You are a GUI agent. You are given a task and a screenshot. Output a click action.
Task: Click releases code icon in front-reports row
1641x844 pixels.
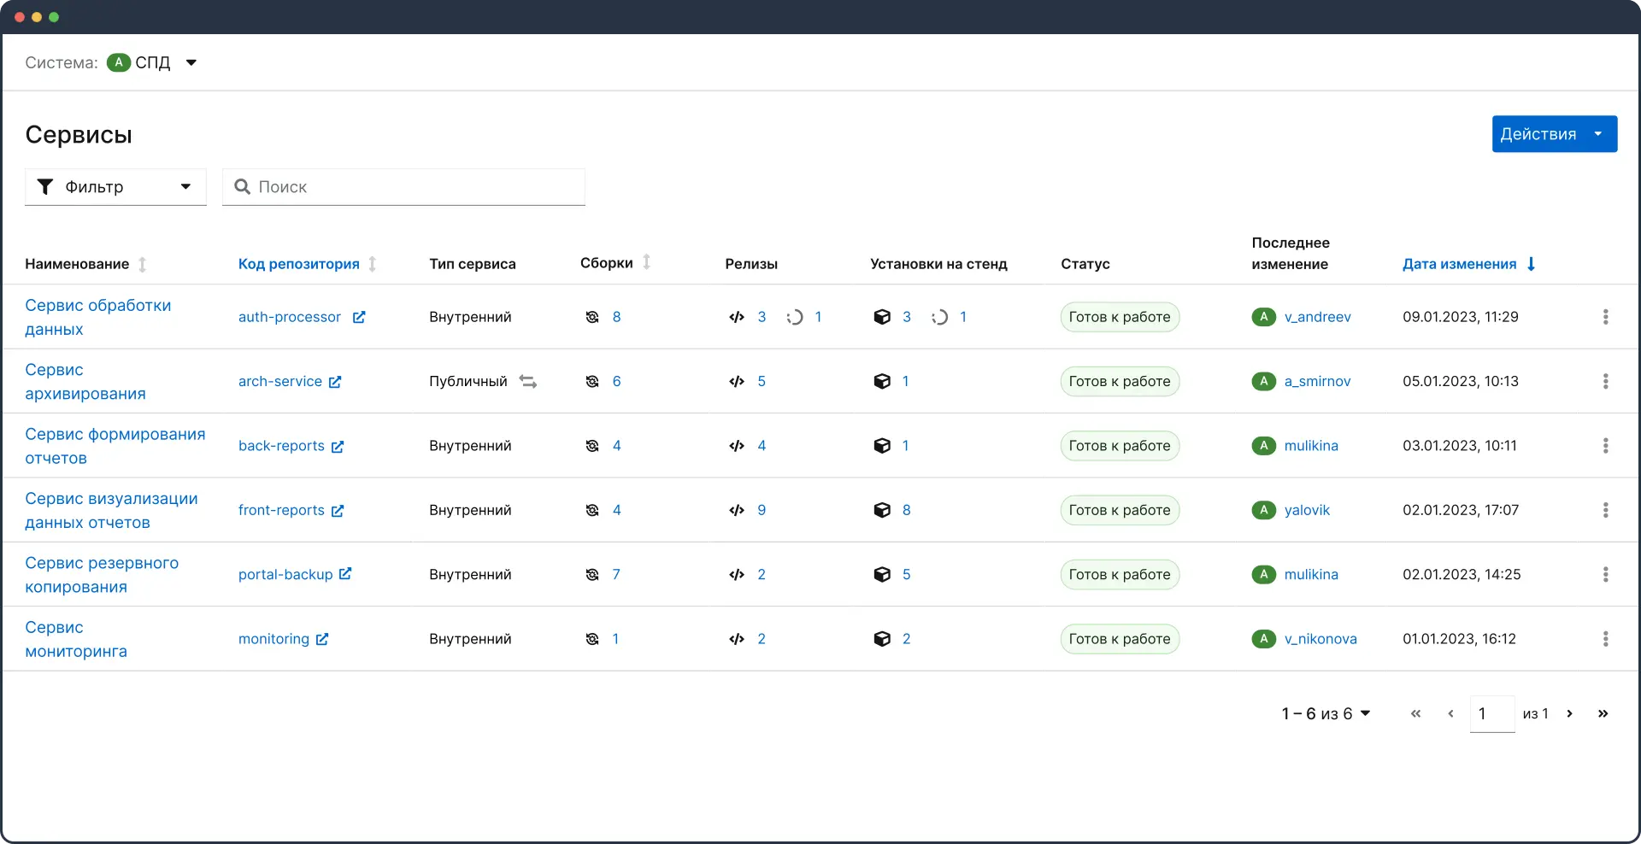737,510
